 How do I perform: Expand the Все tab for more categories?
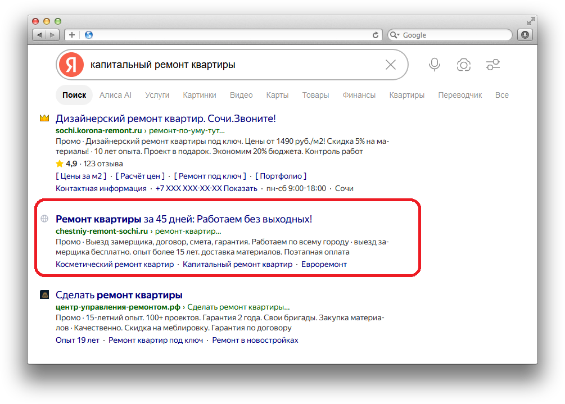coord(501,95)
